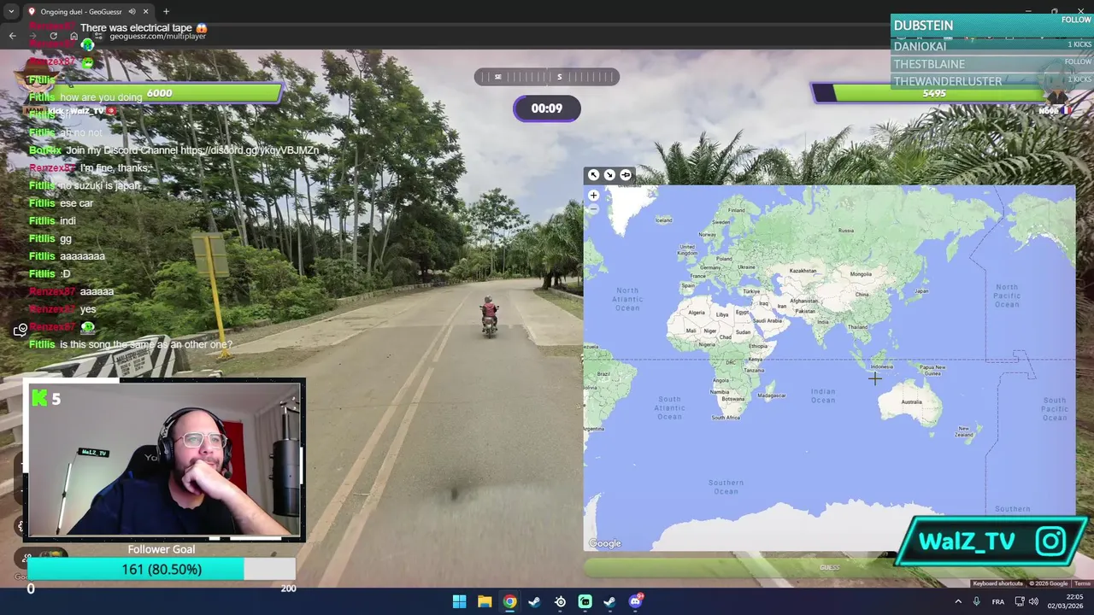The height and width of the screenshot is (615, 1094).
Task: Open the Discord invite link in chat
Action: point(250,150)
